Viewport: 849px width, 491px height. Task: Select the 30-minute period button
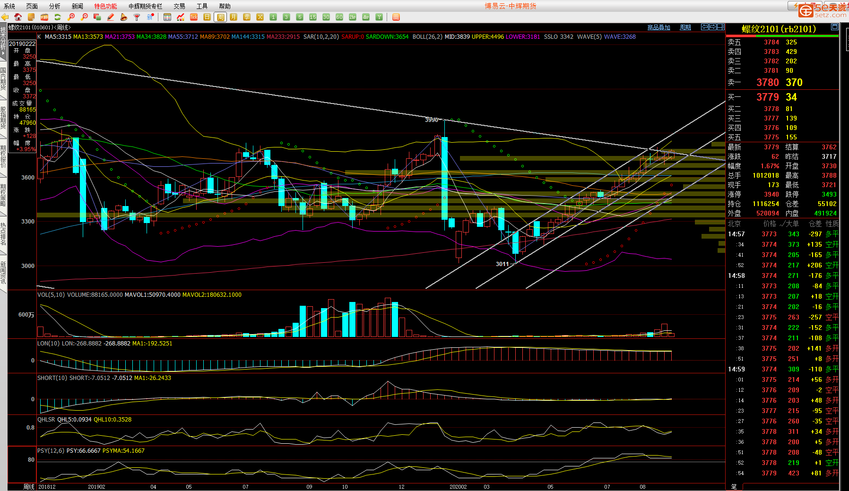click(326, 17)
